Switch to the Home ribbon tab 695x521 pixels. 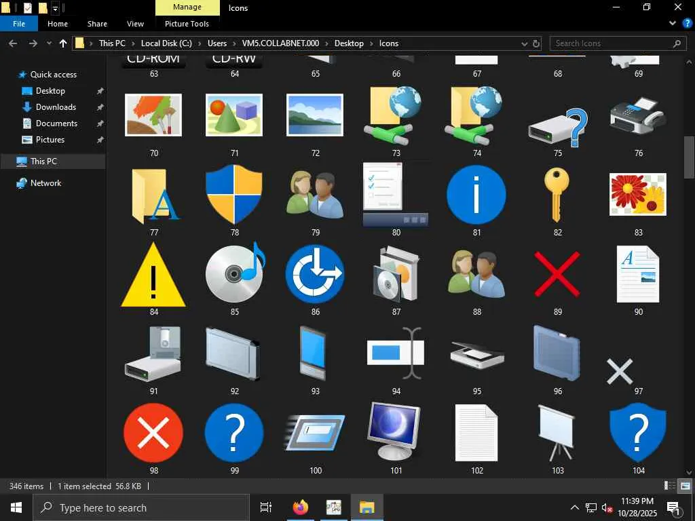click(58, 24)
